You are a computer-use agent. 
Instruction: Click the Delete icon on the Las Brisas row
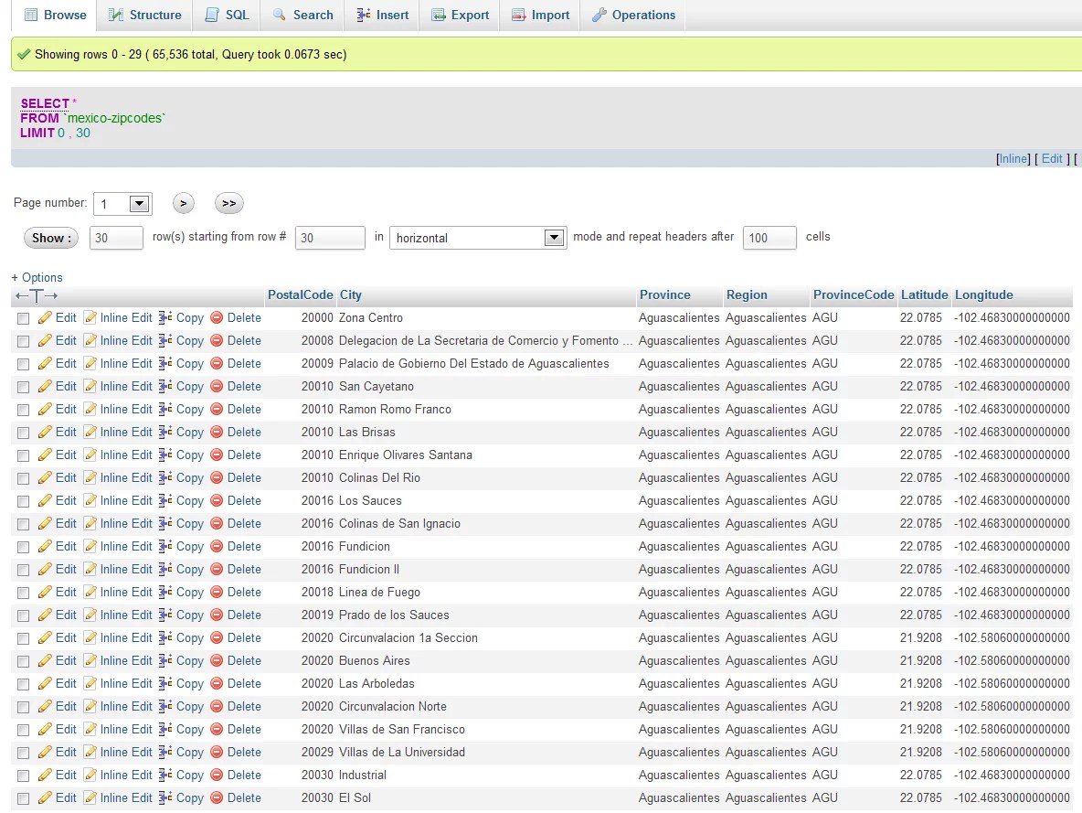(214, 432)
